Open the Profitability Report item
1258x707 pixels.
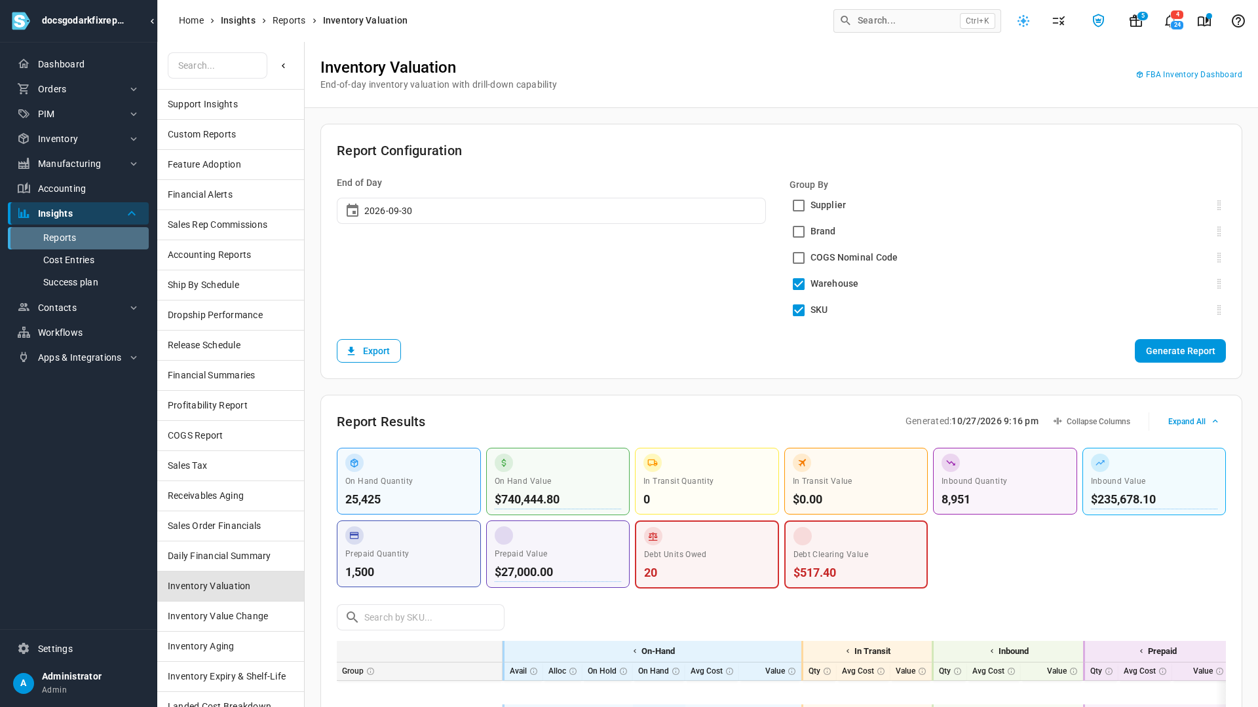pyautogui.click(x=231, y=405)
